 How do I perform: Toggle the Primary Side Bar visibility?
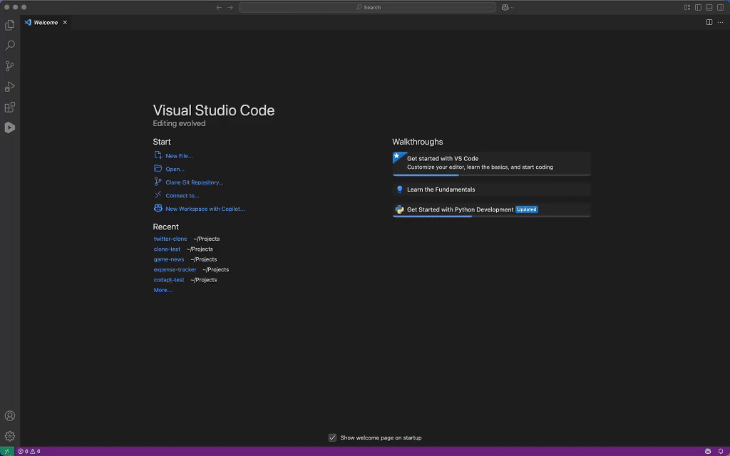(699, 7)
